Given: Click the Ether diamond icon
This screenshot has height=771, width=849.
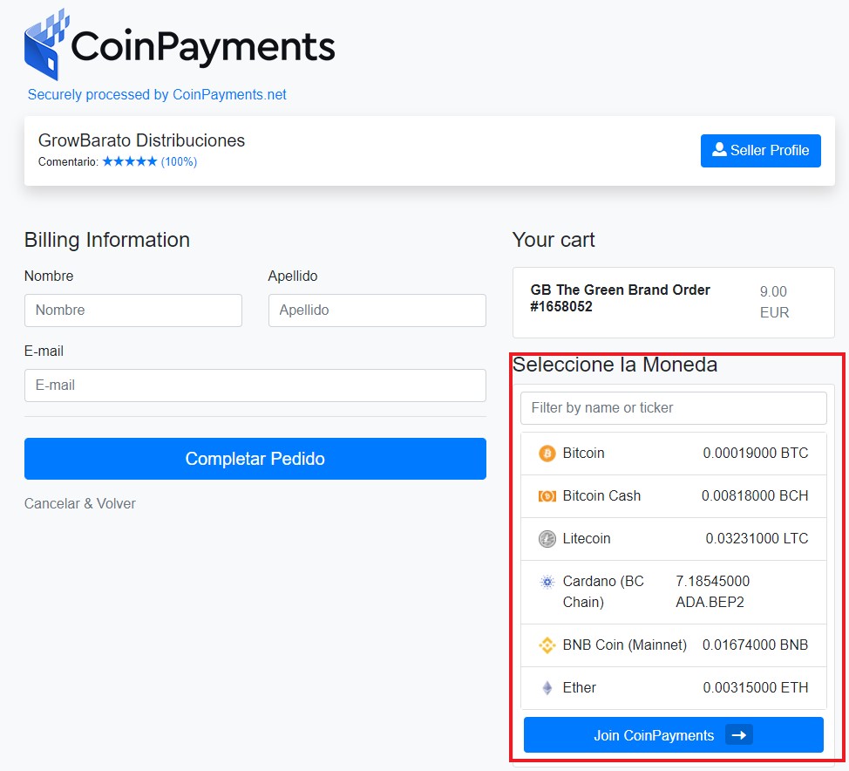Looking at the screenshot, I should tap(547, 688).
